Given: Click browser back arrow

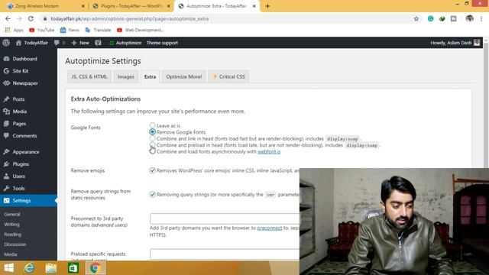Looking at the screenshot, I should tap(8, 18).
